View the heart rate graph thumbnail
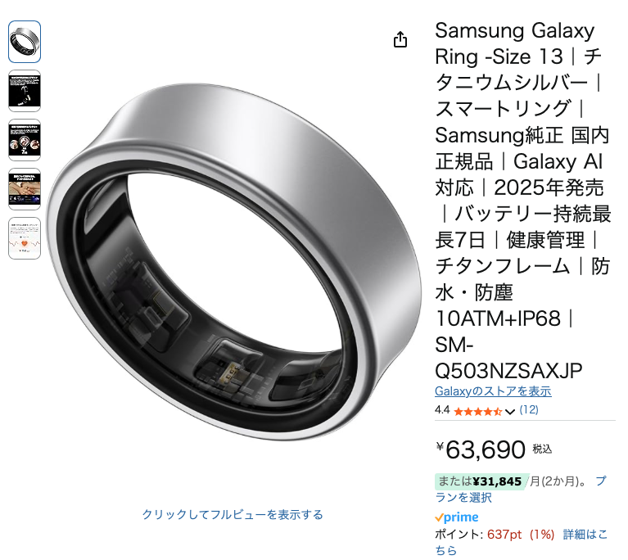 click(x=25, y=238)
